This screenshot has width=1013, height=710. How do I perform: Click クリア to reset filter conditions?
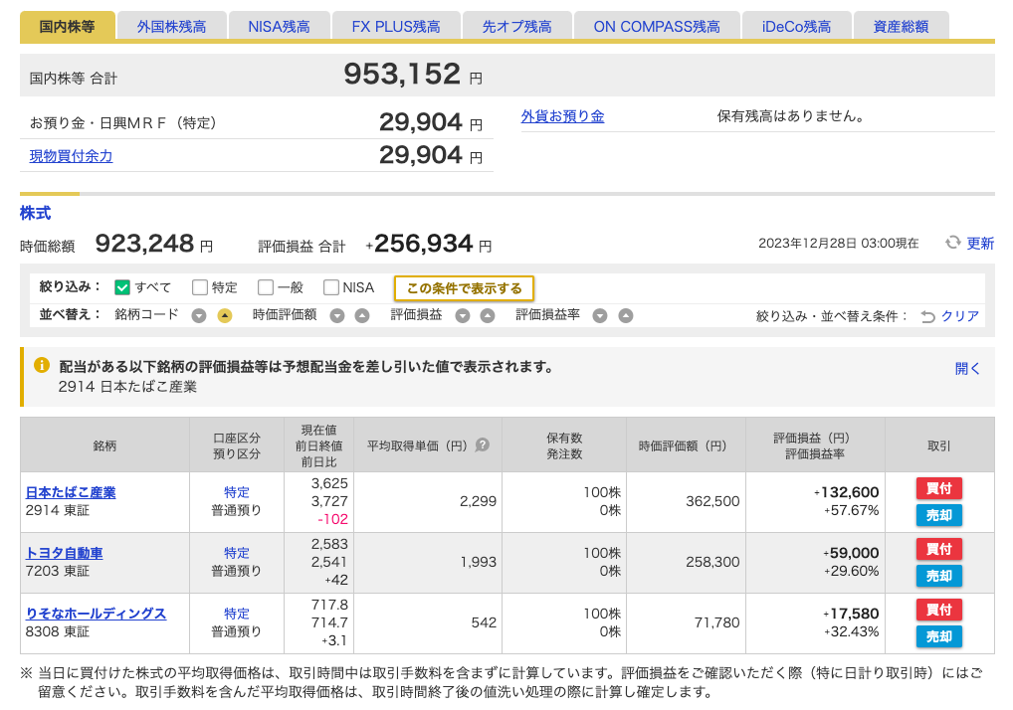(x=960, y=316)
